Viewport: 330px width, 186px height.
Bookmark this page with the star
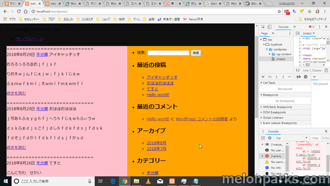coord(279,11)
